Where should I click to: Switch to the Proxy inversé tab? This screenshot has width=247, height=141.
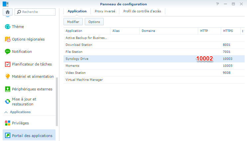pyautogui.click(x=105, y=11)
